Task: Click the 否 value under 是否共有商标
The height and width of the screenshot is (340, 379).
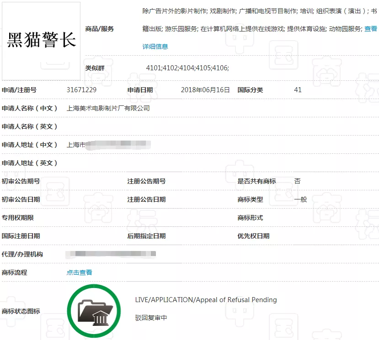Action: pyautogui.click(x=297, y=181)
